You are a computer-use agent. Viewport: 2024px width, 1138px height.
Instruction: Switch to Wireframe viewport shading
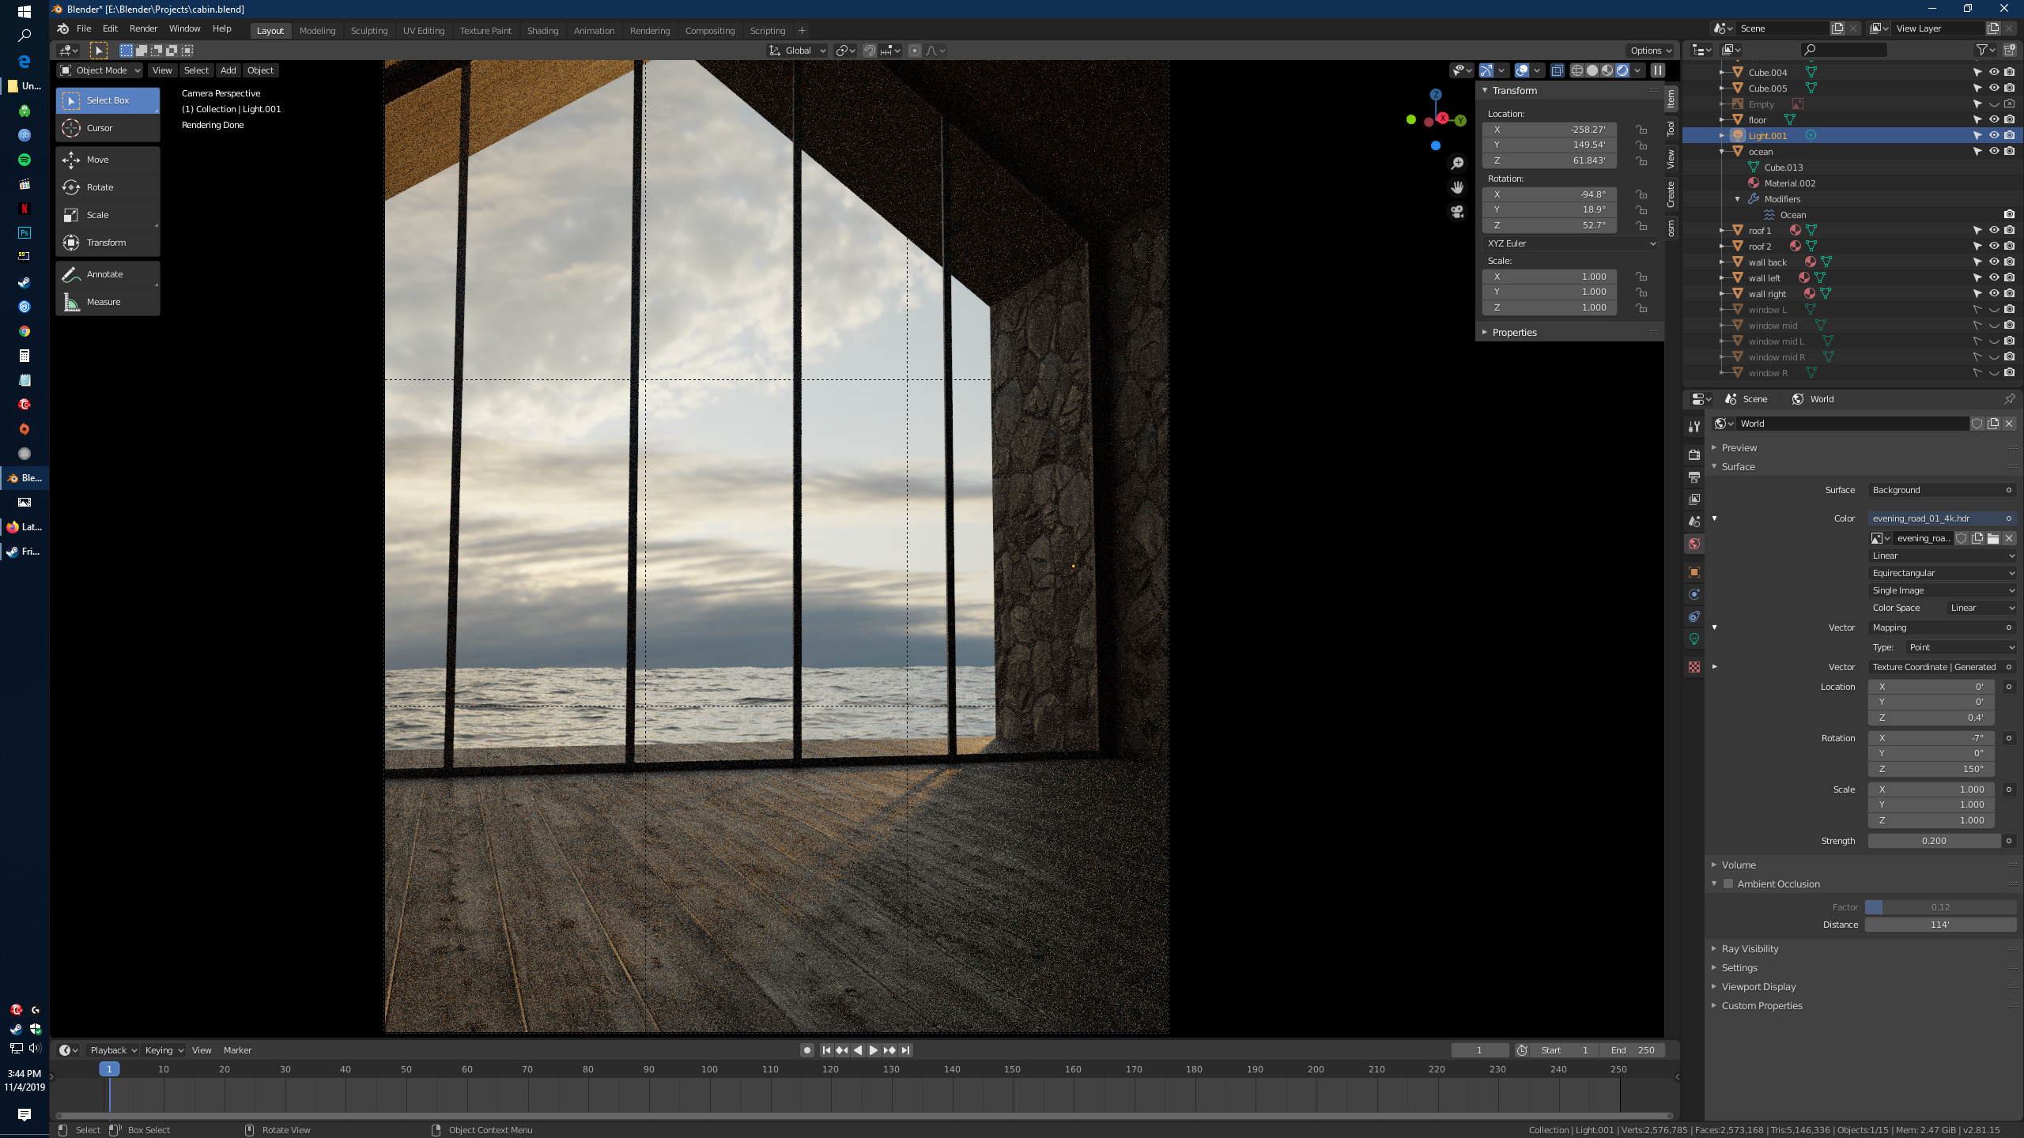tap(1577, 70)
